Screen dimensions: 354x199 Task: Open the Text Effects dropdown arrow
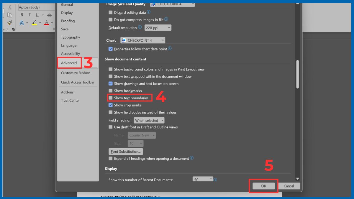[x=27, y=23]
